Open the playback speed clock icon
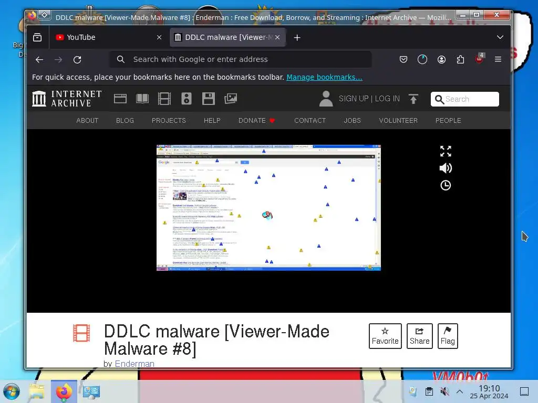The width and height of the screenshot is (538, 403). [446, 185]
